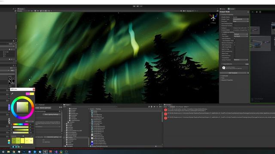Viewport: 275px width, 154px height.
Task: Open the Shader Type dropdown
Action: [241, 19]
